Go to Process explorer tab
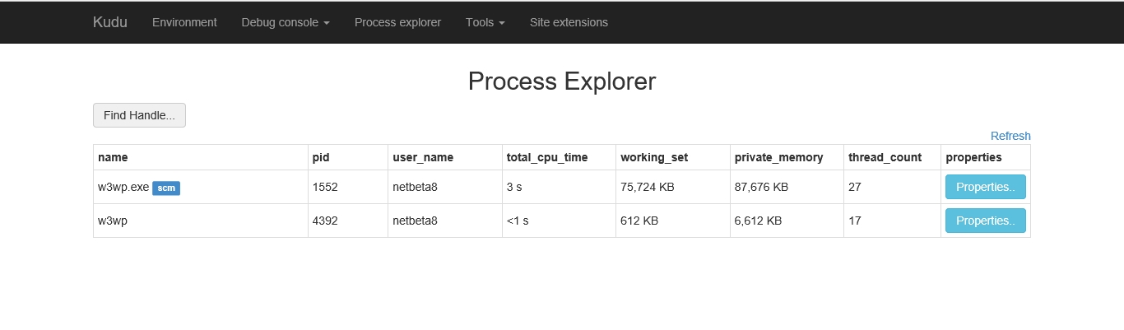Image resolution: width=1124 pixels, height=330 pixels. point(397,22)
